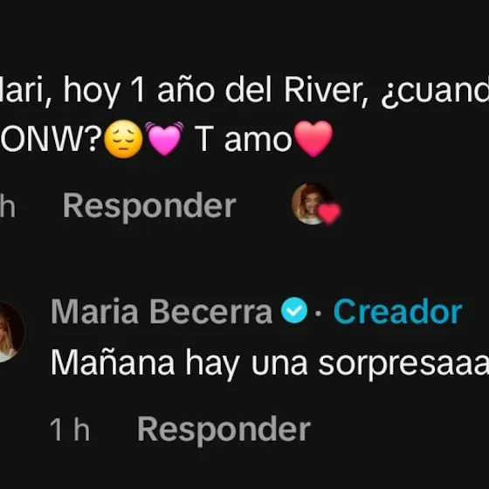Select the Mañana hay una sorpresa reply text
Screen dimensions: 489x489
(270, 364)
